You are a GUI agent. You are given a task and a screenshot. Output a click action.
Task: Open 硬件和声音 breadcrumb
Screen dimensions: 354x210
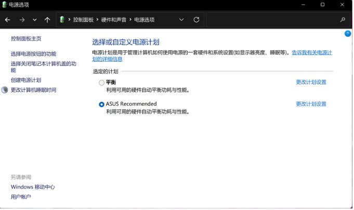(113, 20)
